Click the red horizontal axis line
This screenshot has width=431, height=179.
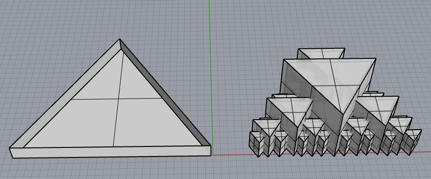coord(322,154)
